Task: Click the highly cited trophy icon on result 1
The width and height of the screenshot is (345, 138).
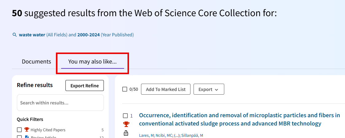Action: (126, 124)
